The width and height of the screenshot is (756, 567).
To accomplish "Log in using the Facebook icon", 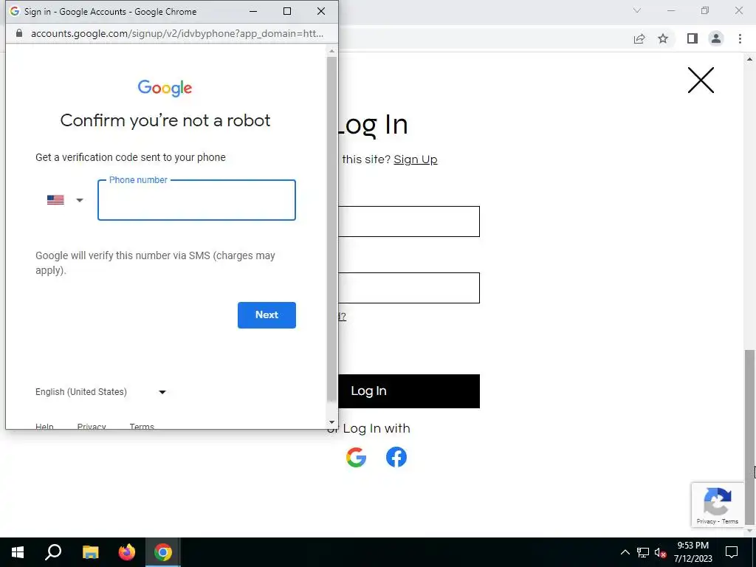I will 396,457.
